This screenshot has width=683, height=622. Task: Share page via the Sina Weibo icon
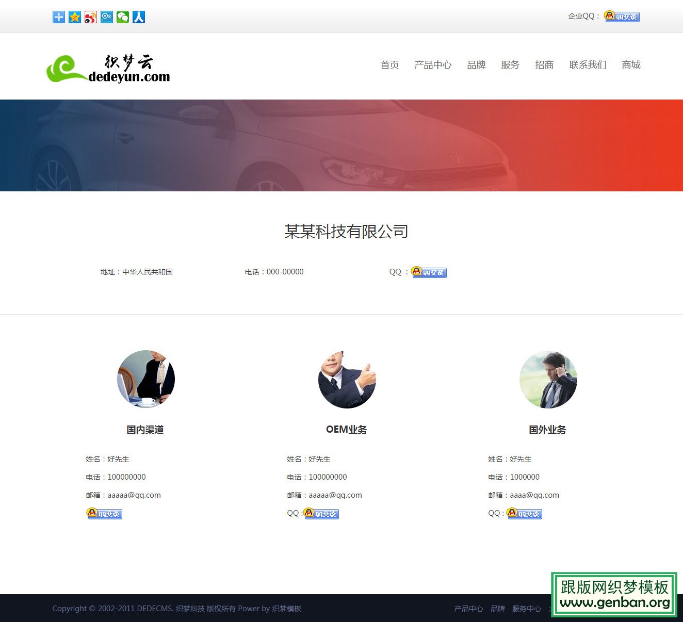(91, 17)
